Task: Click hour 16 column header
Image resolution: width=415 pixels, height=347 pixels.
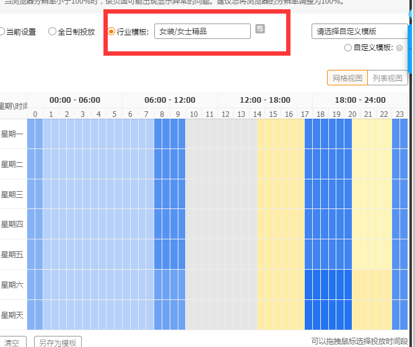Action: pos(289,114)
